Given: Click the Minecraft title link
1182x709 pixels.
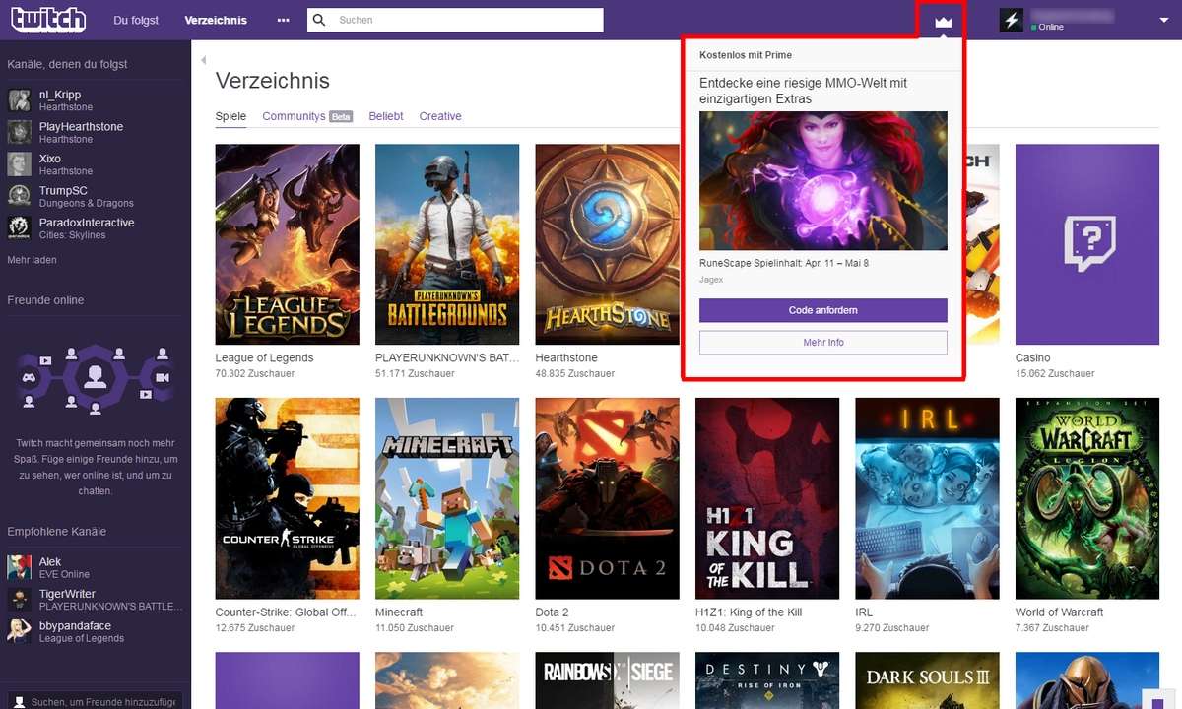Looking at the screenshot, I should (399, 612).
